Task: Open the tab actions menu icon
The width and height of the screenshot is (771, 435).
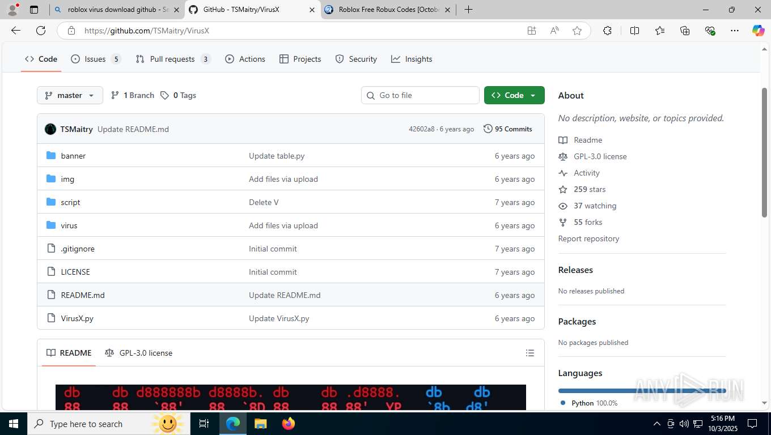Action: (x=34, y=10)
